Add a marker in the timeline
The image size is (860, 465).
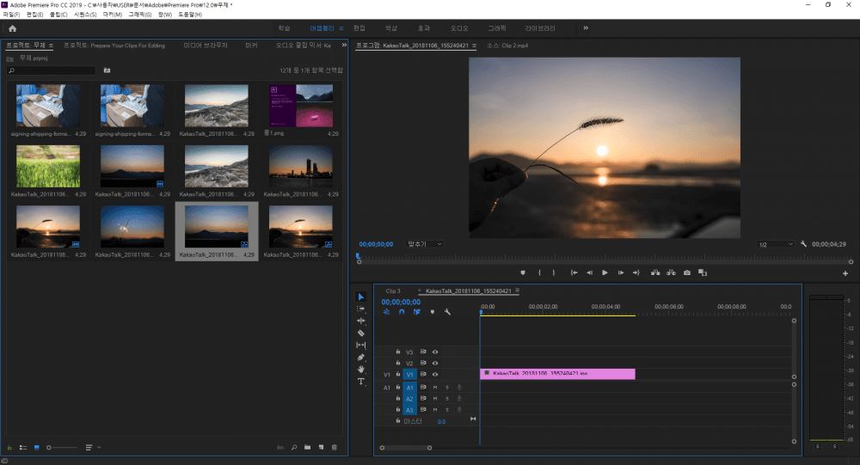(433, 312)
